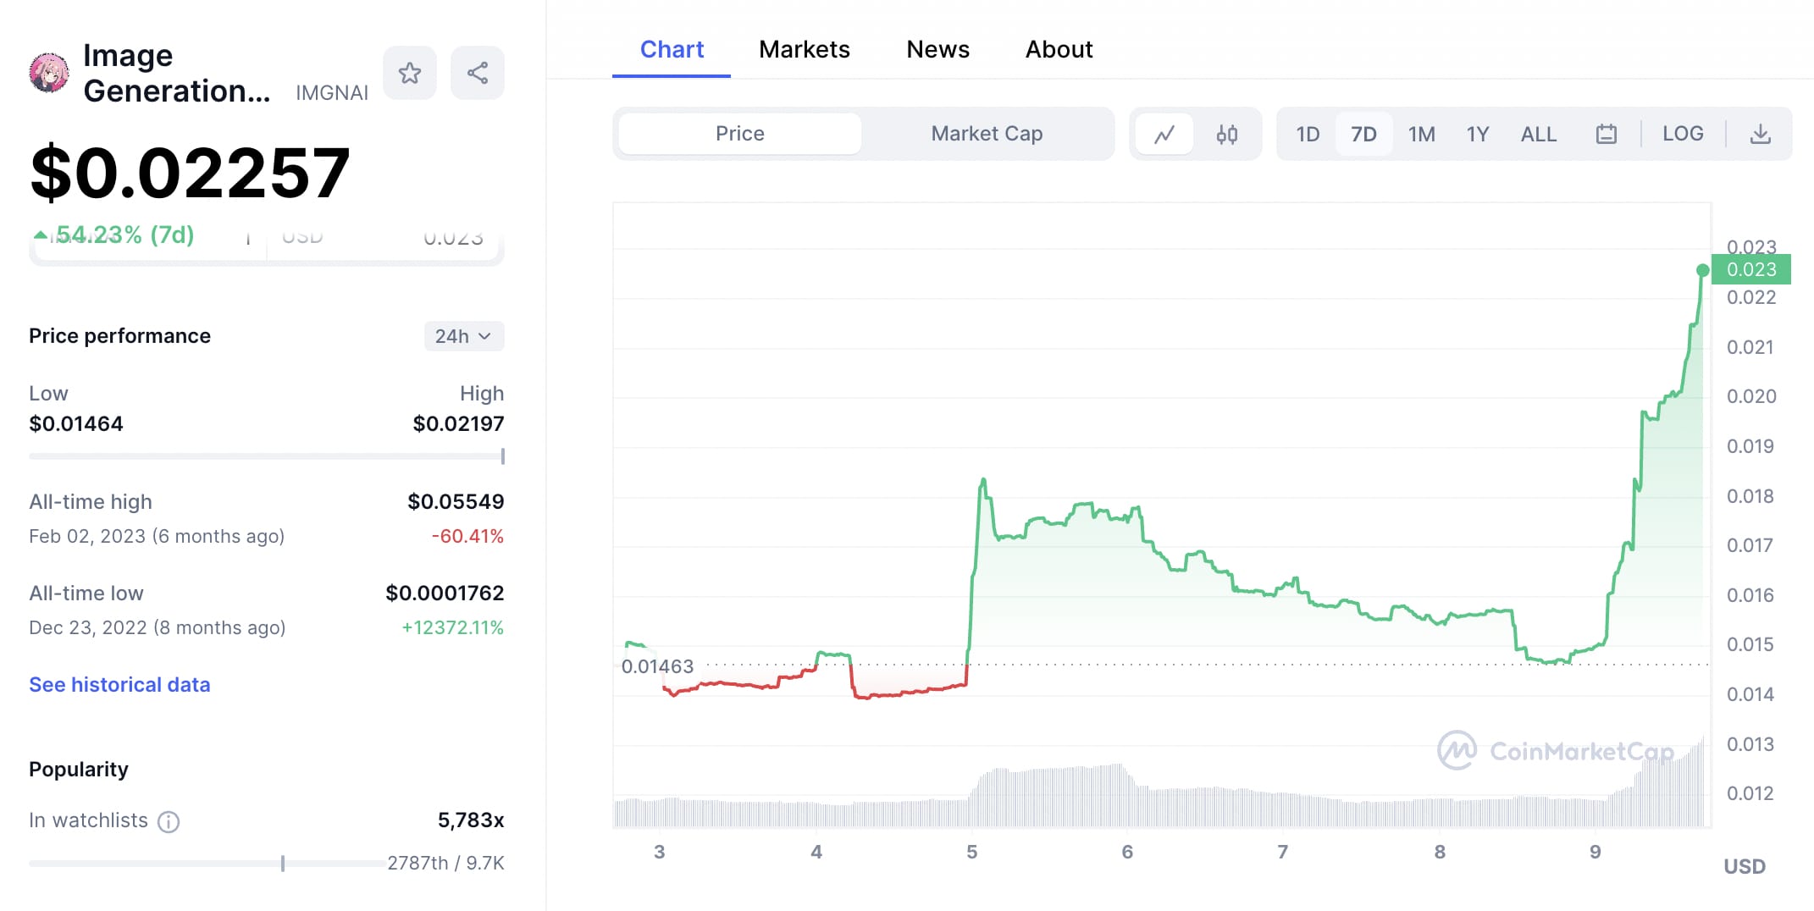Select the ALL time range
The width and height of the screenshot is (1814, 911).
[1538, 134]
